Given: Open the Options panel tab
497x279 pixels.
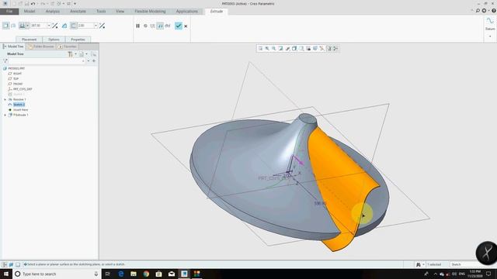Looking at the screenshot, I should (54, 40).
